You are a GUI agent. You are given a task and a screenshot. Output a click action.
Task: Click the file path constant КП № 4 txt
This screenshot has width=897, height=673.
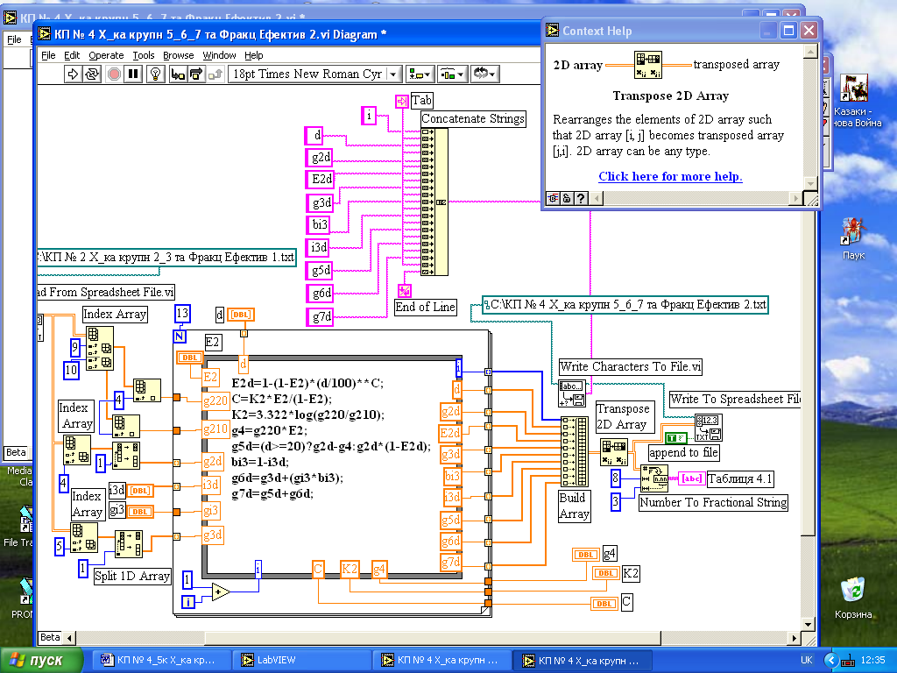[625, 304]
